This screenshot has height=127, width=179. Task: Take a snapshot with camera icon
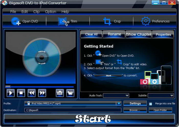pyautogui.click(x=60, y=93)
